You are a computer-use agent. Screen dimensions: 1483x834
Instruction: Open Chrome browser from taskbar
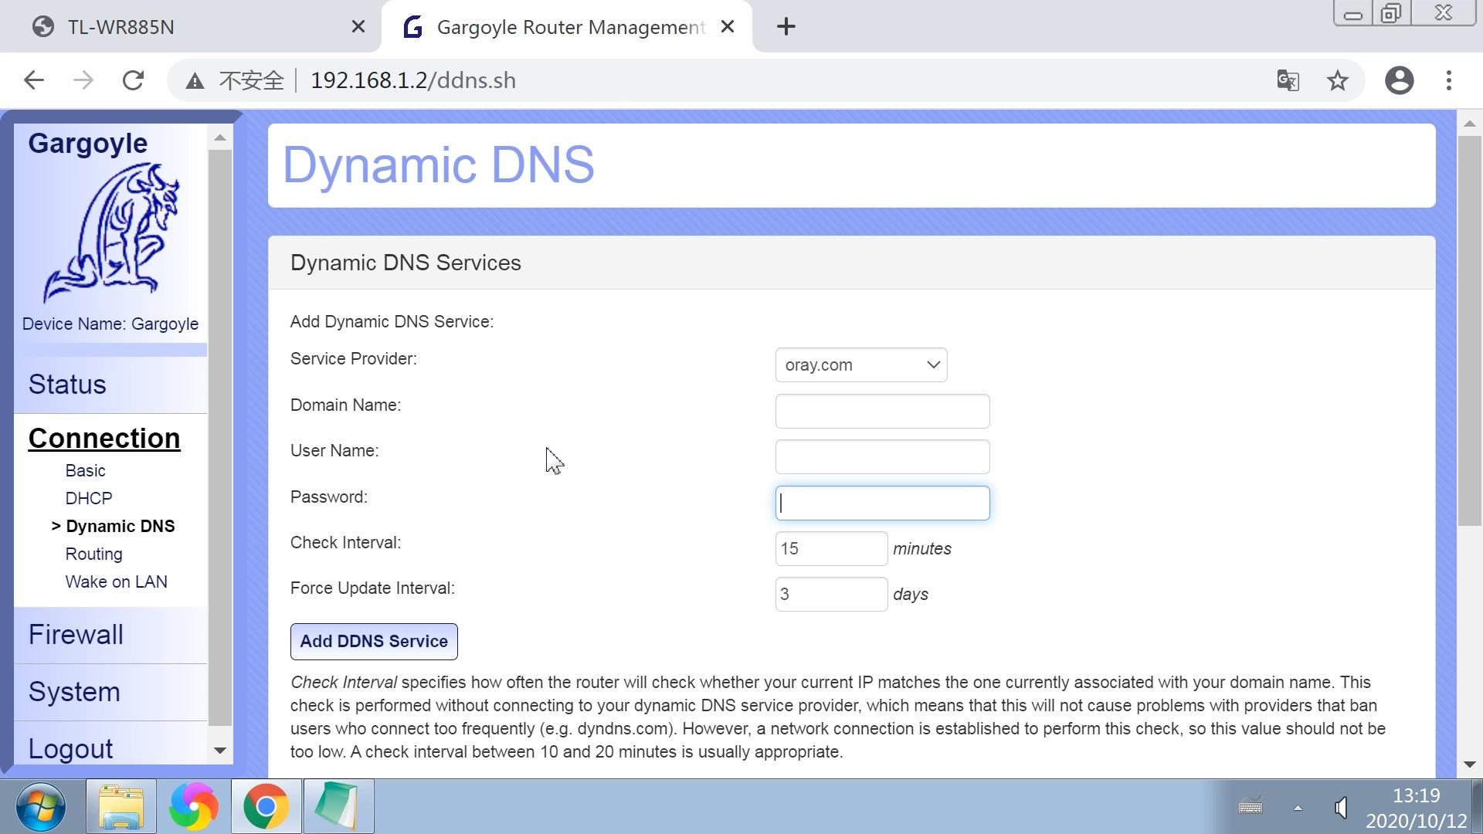pyautogui.click(x=264, y=806)
